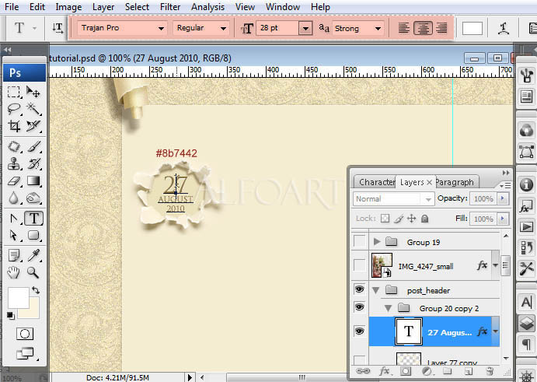Select the Slice tool
Viewport: 537px width, 382px height.
(33, 126)
